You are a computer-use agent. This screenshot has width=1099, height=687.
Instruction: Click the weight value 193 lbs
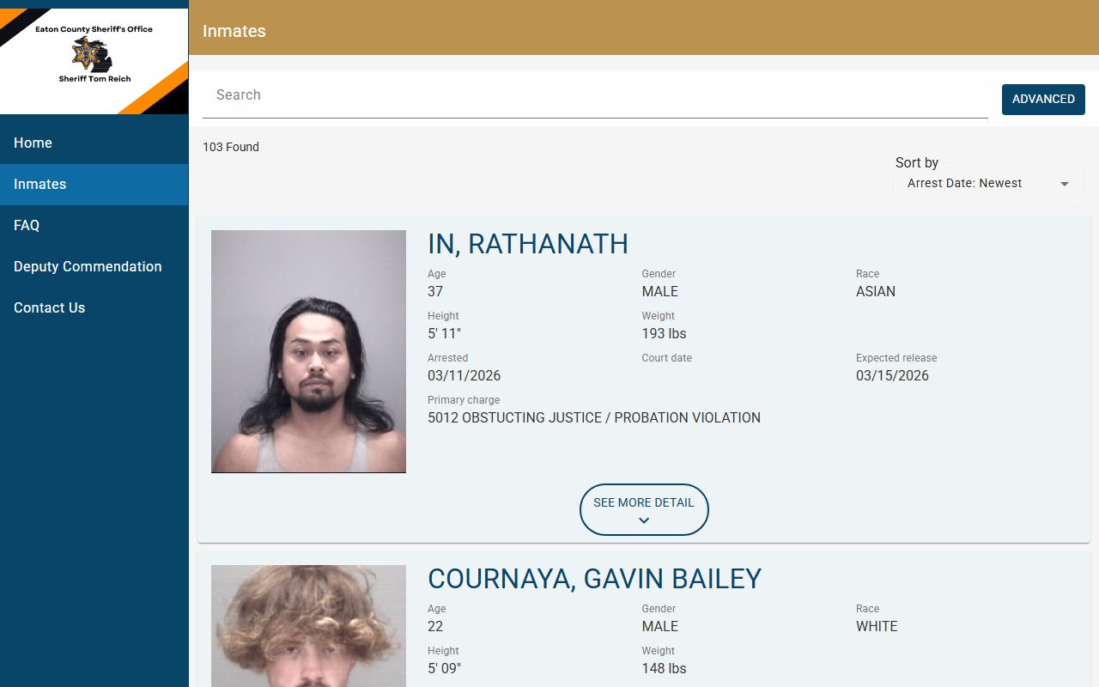point(665,334)
